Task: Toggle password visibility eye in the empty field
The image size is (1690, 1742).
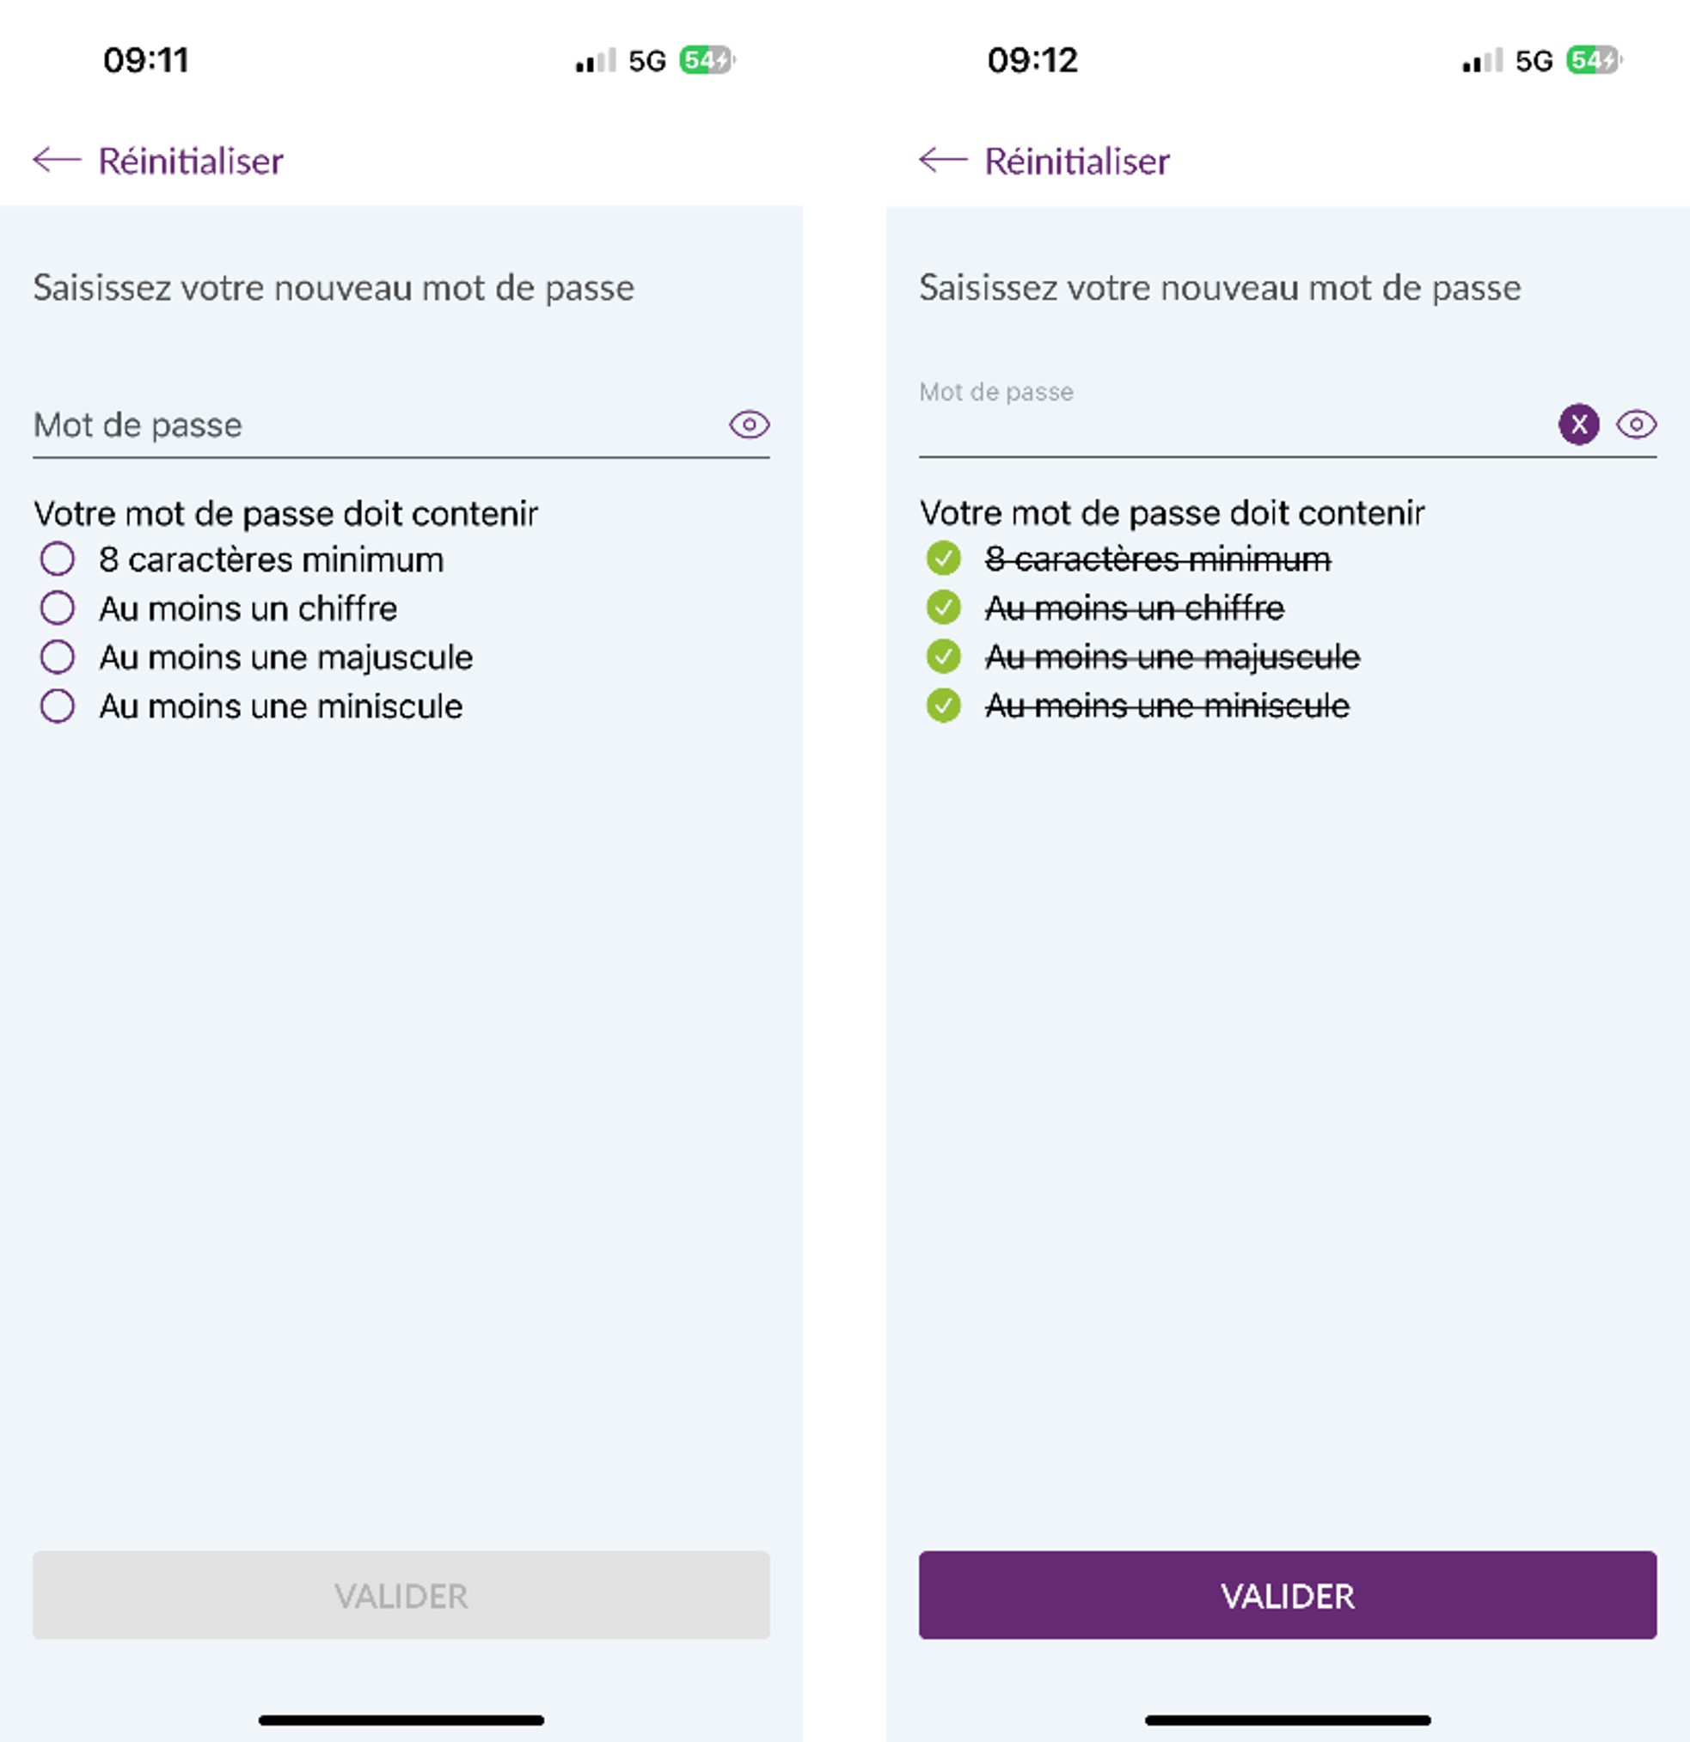Action: pyautogui.click(x=750, y=425)
